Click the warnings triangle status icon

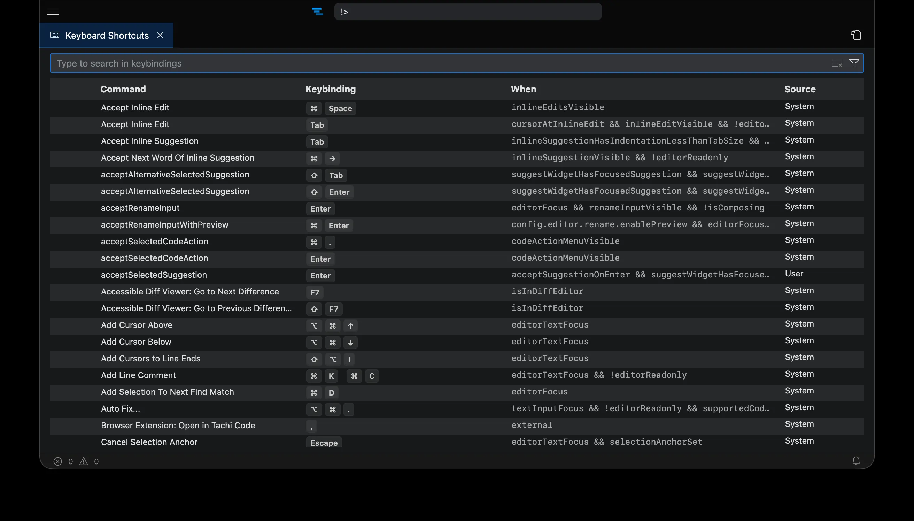84,461
